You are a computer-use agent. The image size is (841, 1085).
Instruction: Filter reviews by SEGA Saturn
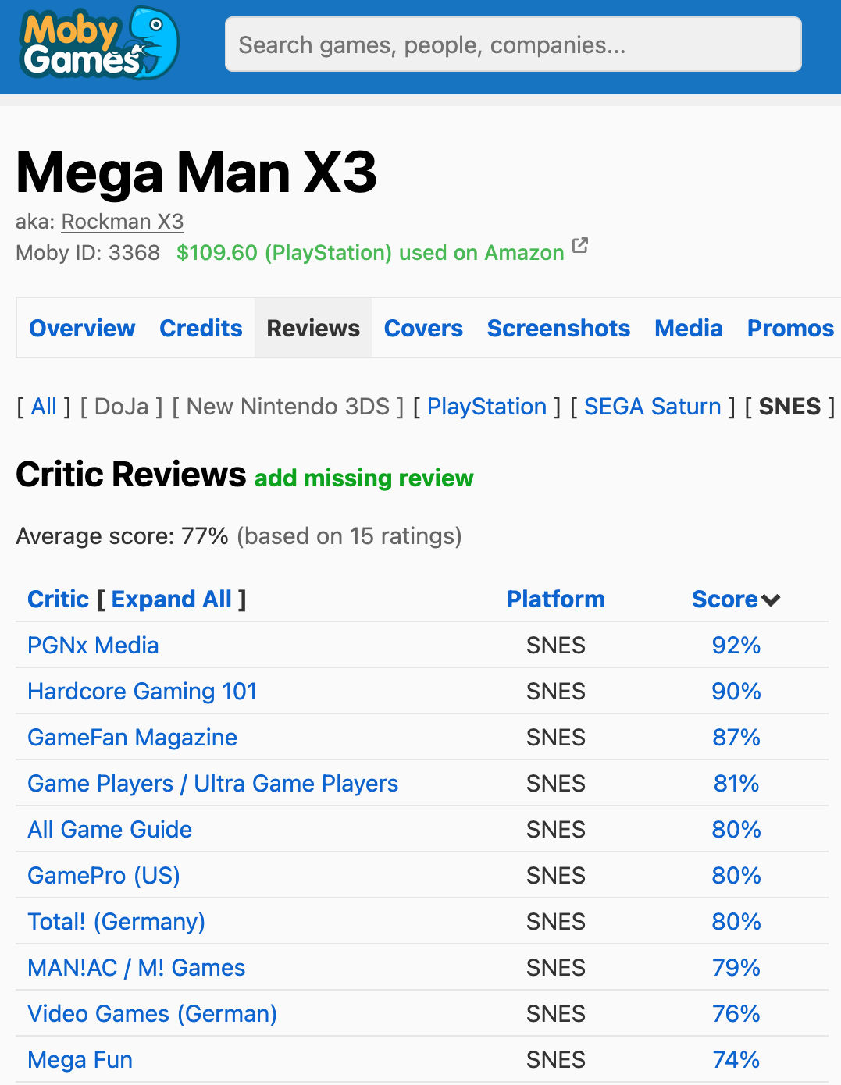click(652, 407)
